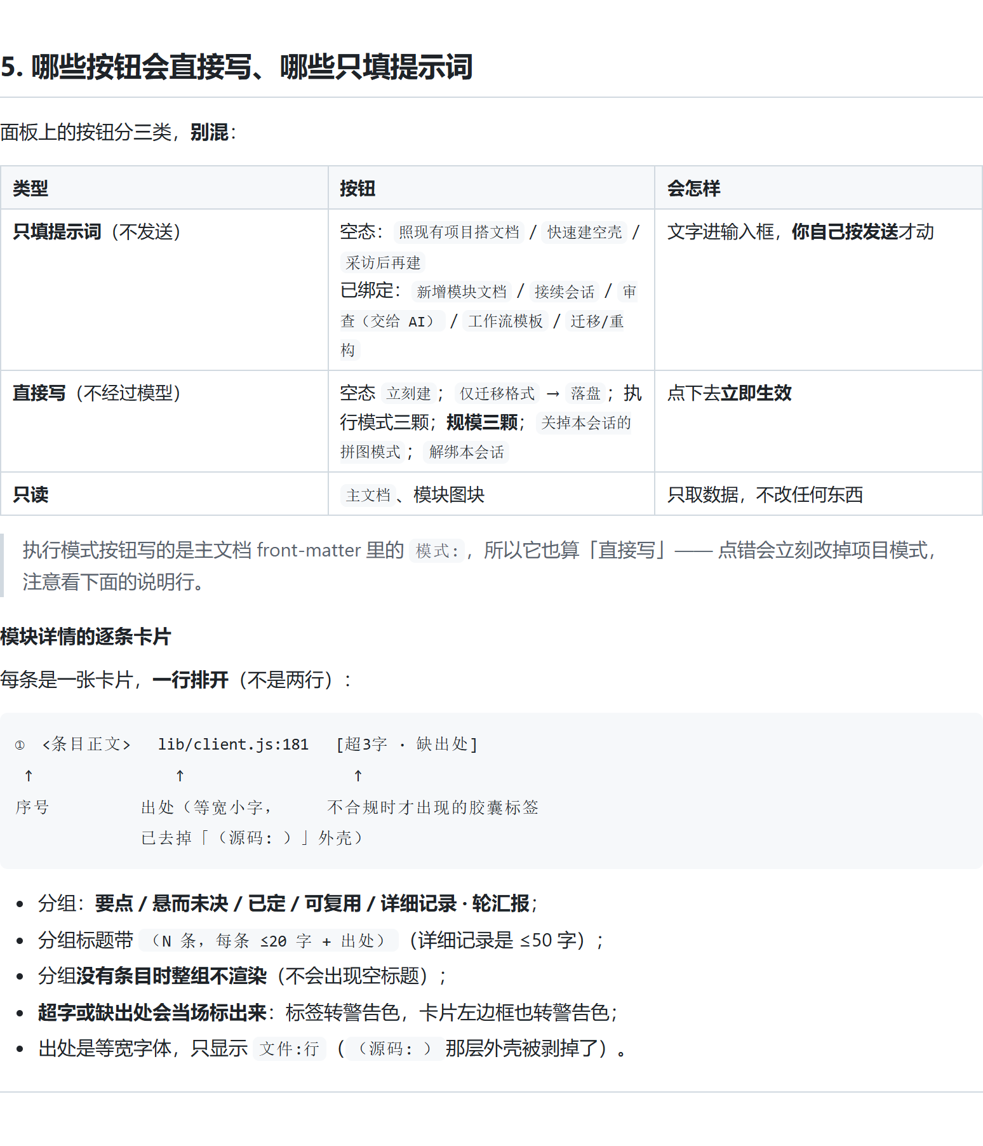Viewport: 983px width, 1146px height.
Task: Click the 模块图块 text in the 只读 row
Action: (x=449, y=494)
